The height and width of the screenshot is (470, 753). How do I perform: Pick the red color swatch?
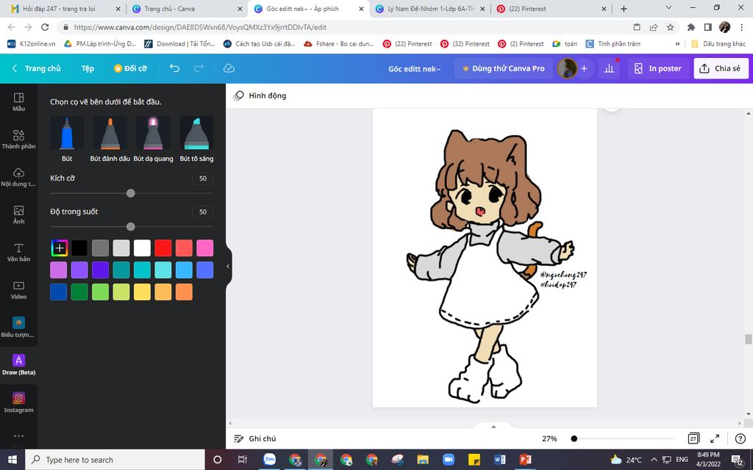pyautogui.click(x=163, y=248)
